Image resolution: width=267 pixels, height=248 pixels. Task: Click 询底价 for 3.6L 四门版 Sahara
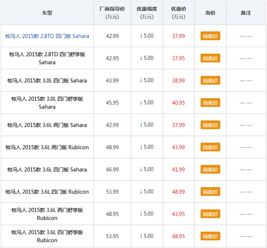[210, 169]
